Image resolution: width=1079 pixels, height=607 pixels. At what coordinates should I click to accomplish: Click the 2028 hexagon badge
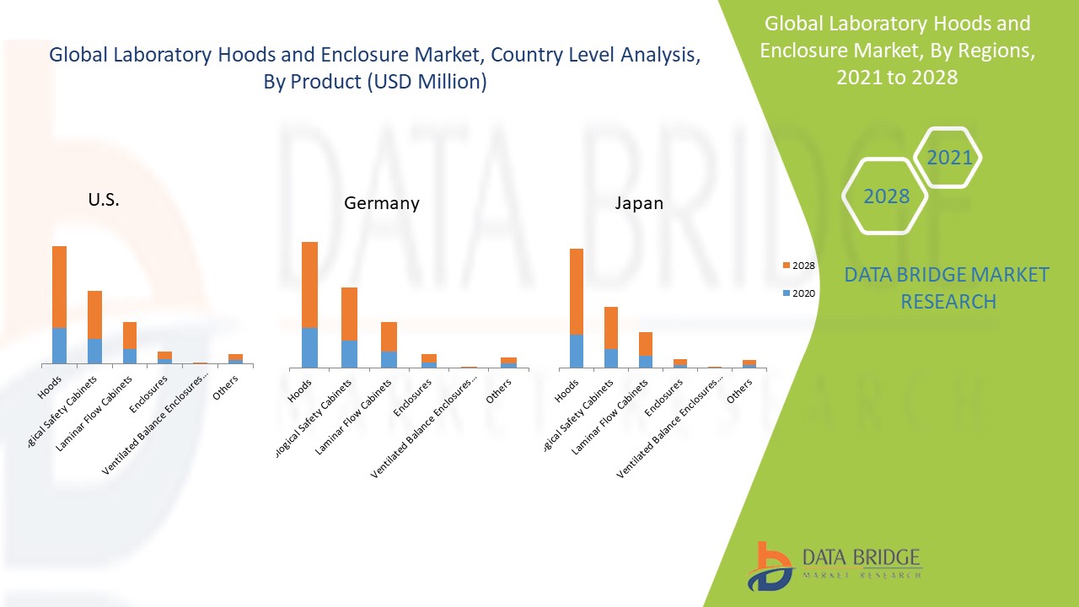coord(885,196)
